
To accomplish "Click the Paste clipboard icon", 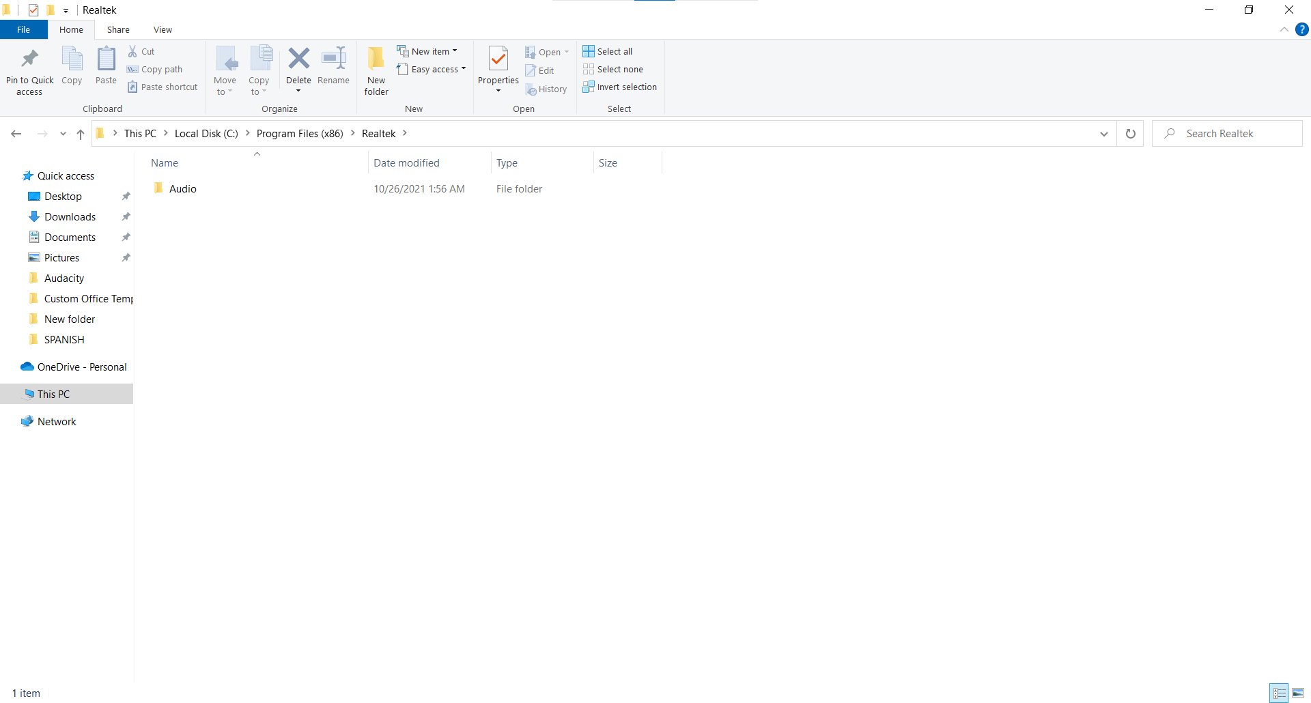I will point(106,59).
